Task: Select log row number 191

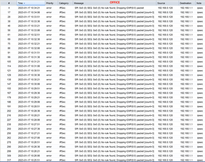Action: click(9, 107)
